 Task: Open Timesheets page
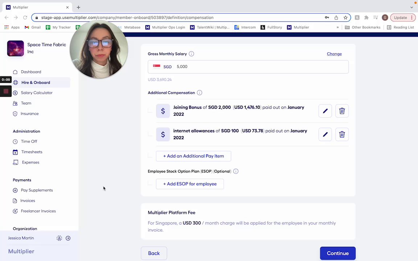pyautogui.click(x=32, y=152)
